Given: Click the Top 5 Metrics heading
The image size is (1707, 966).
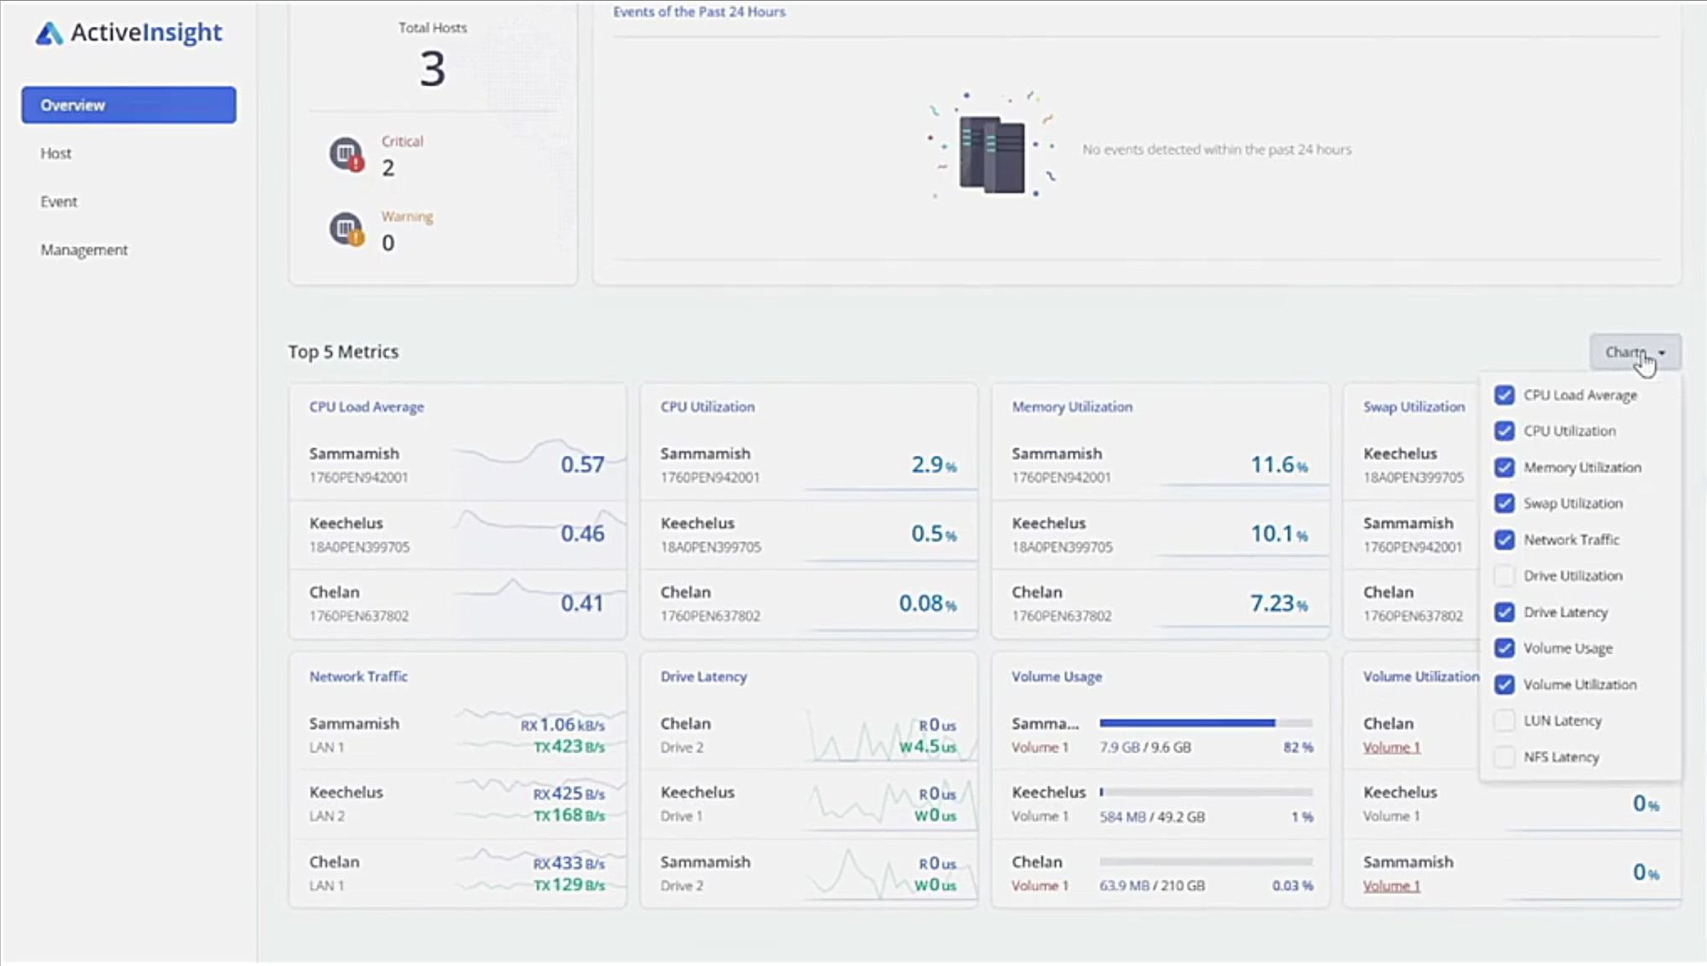Looking at the screenshot, I should [x=343, y=352].
